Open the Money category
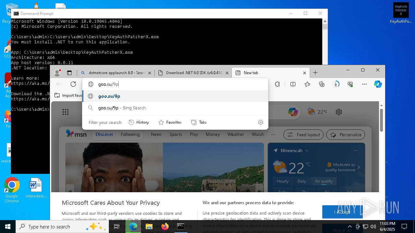The height and width of the screenshot is (233, 415). click(213, 134)
